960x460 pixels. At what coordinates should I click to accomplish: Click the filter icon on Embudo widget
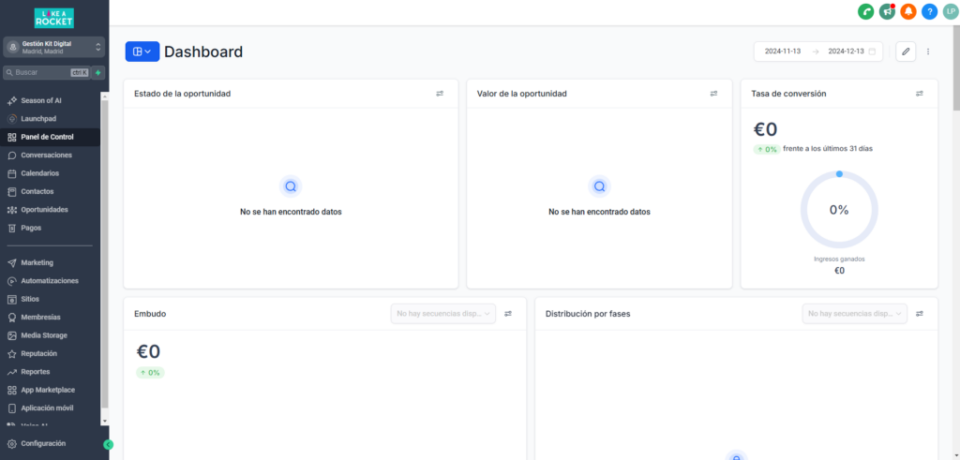pyautogui.click(x=508, y=314)
